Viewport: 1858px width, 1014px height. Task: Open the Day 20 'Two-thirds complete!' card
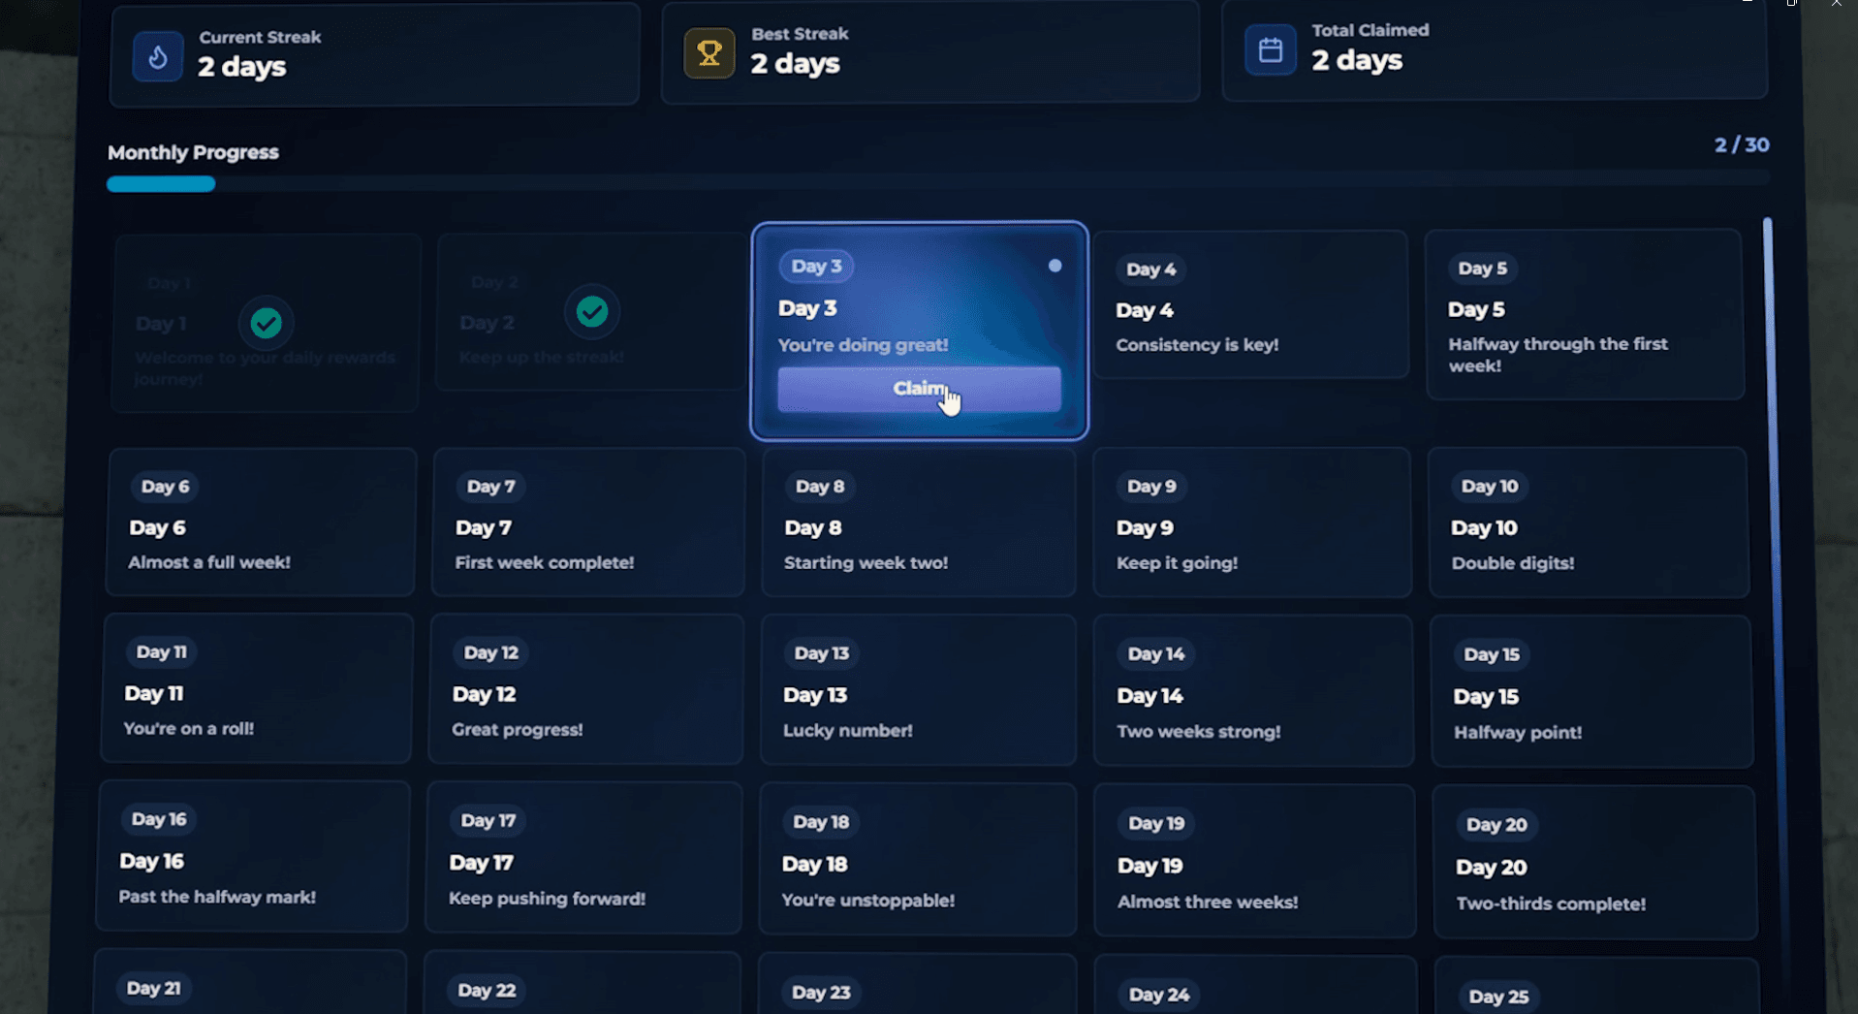tap(1593, 862)
